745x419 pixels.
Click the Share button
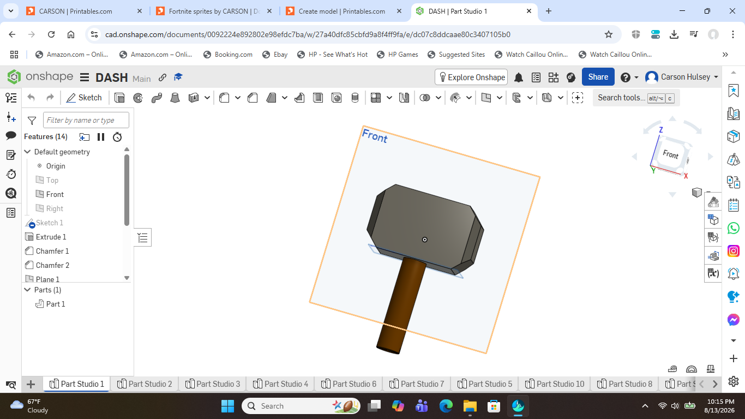[598, 77]
